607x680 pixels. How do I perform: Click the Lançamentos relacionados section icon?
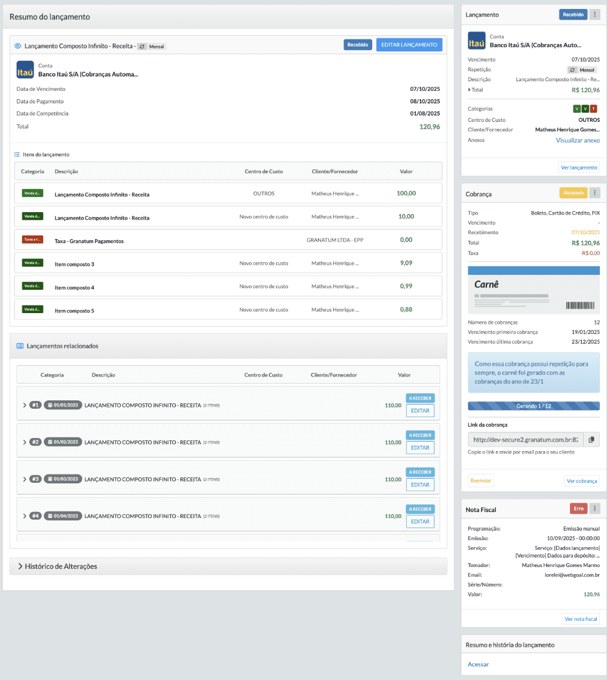[20, 346]
